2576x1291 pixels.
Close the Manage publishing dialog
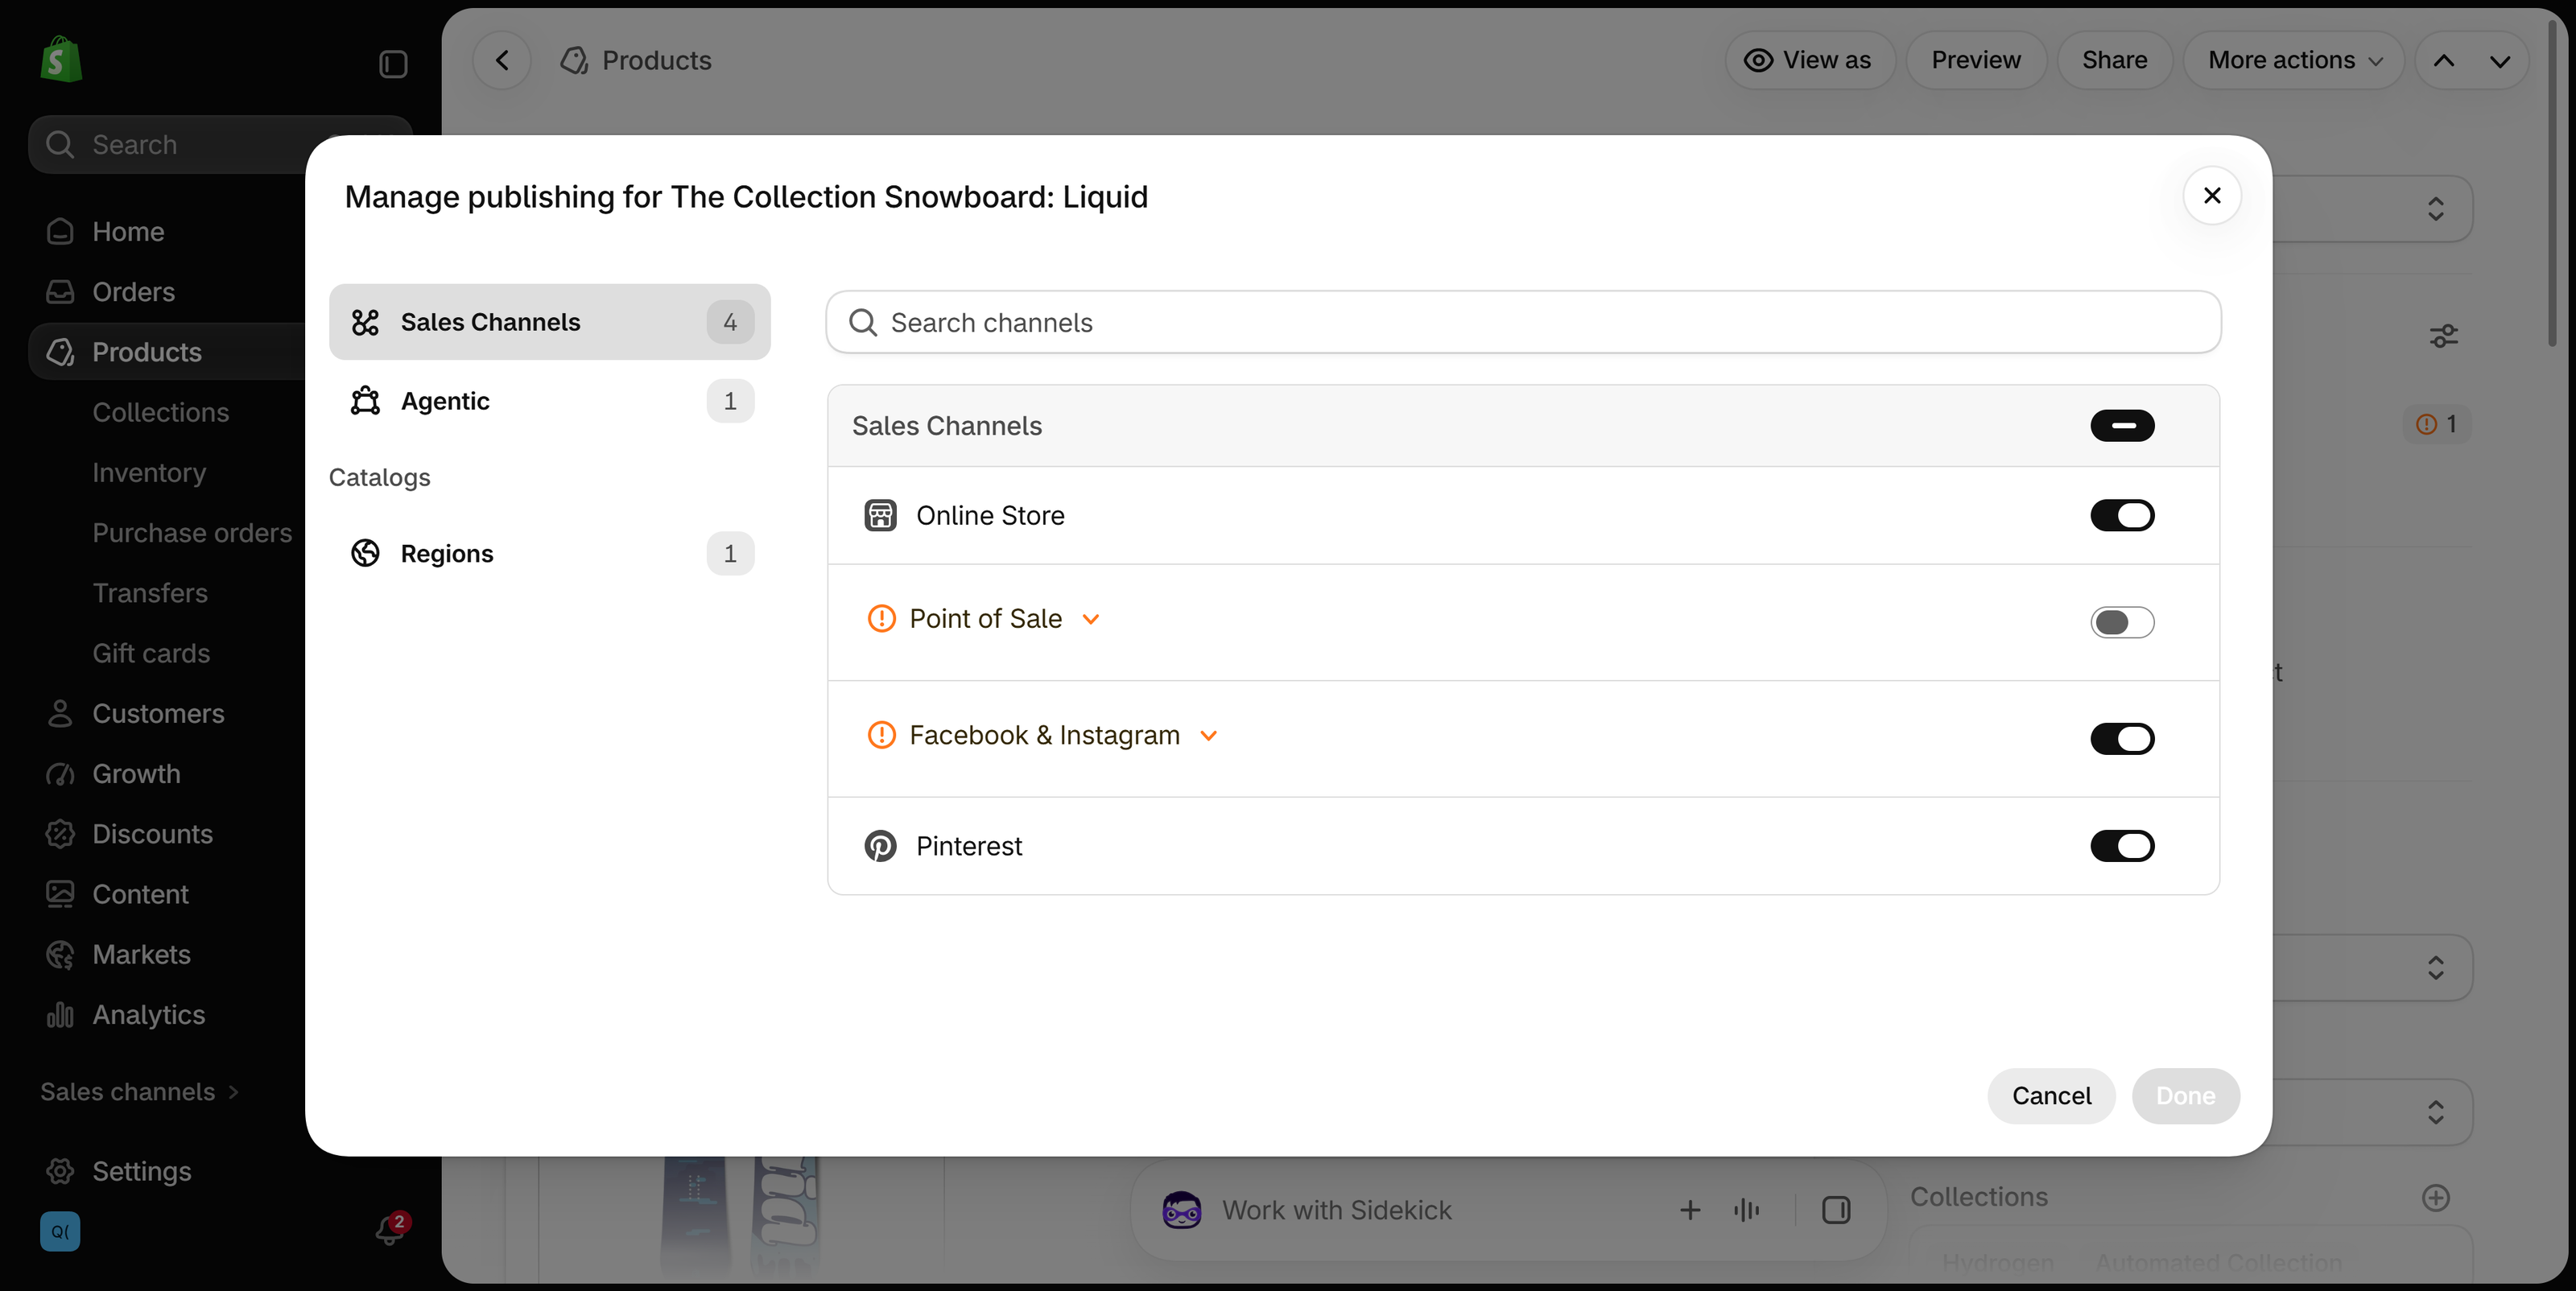2212,196
